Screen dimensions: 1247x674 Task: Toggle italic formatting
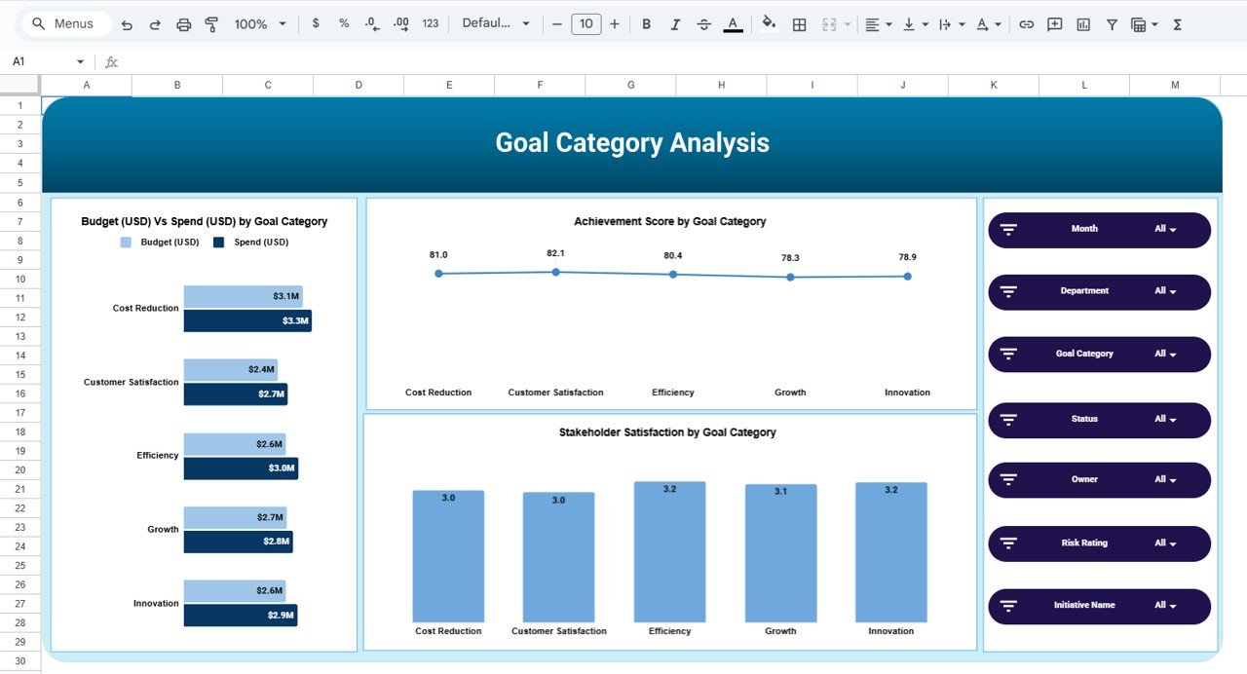(675, 24)
